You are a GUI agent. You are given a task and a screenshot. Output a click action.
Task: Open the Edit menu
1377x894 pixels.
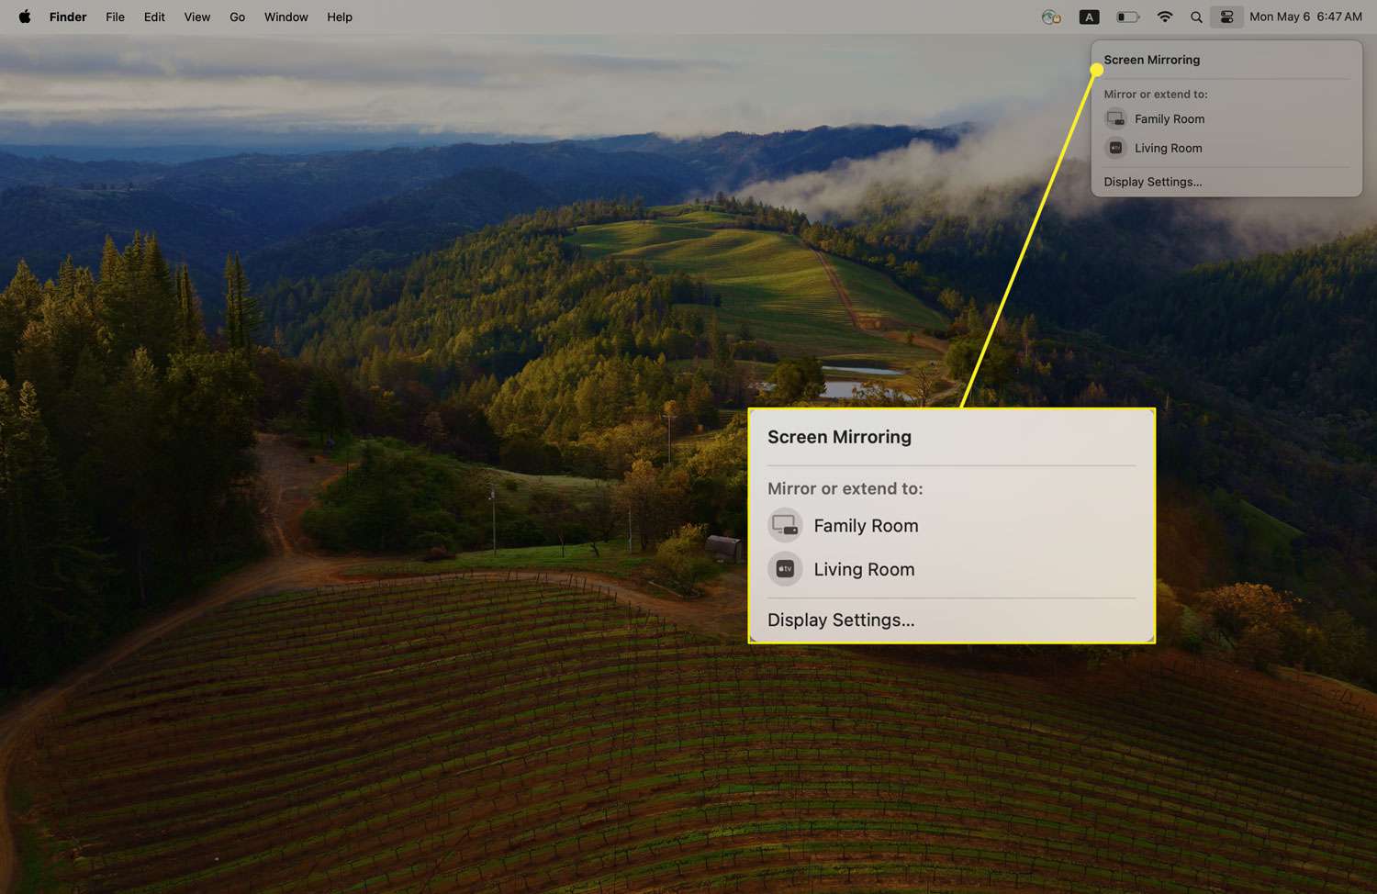(154, 17)
